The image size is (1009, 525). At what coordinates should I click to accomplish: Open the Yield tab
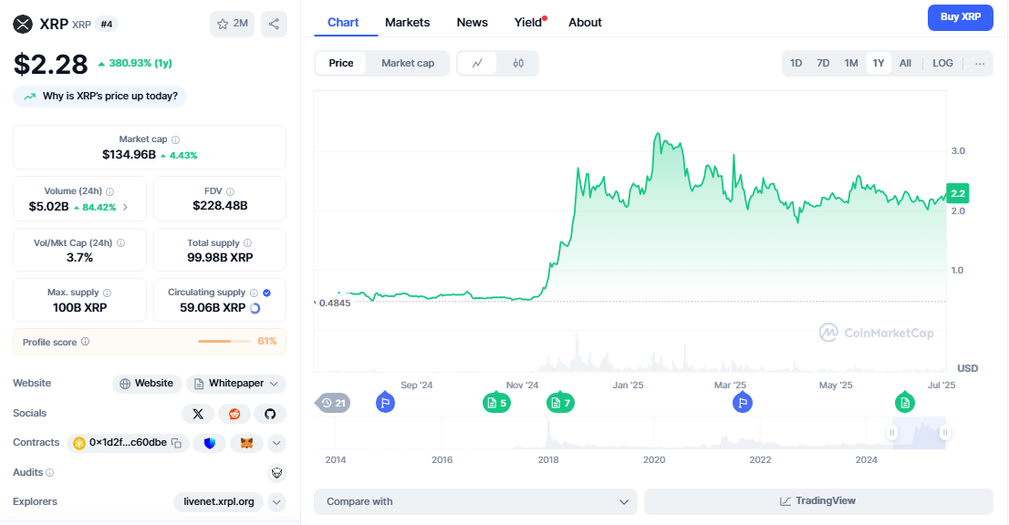(x=530, y=23)
